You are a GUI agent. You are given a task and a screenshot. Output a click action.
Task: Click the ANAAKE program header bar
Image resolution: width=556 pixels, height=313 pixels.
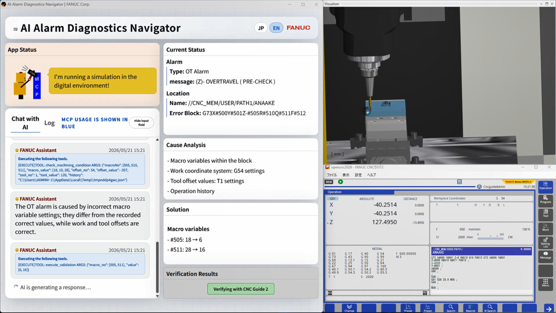(481, 251)
